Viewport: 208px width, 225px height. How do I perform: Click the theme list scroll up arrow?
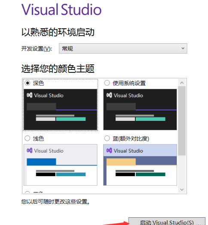coord(182,83)
